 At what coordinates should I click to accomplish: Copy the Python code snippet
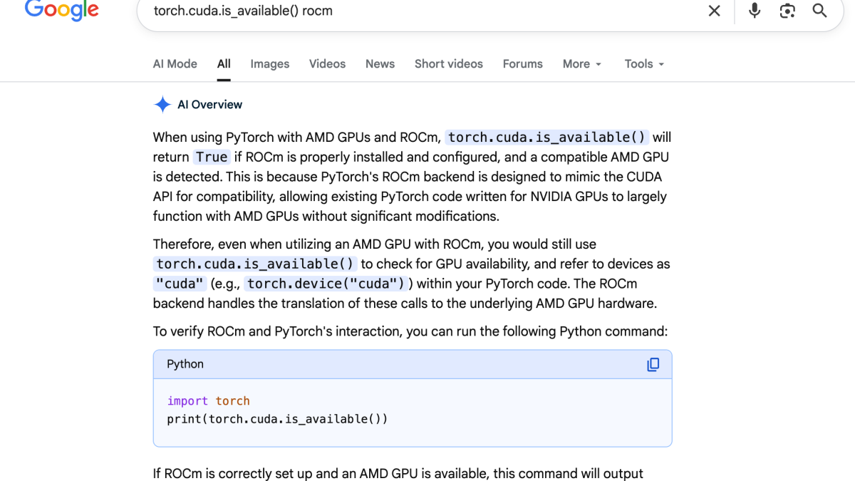[653, 364]
